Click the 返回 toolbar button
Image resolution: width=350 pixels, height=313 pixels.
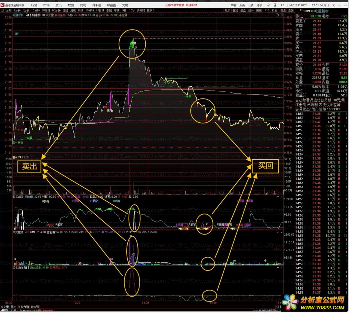[291, 10]
